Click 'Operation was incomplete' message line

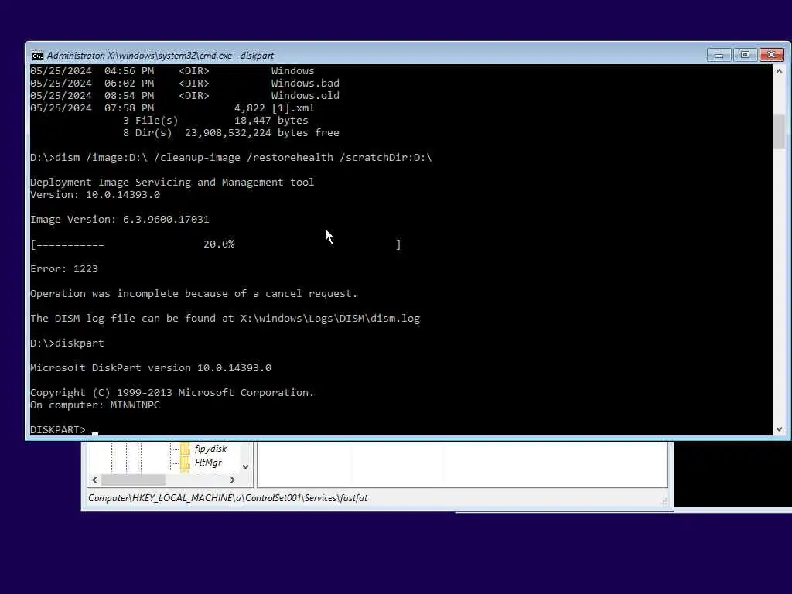point(194,293)
